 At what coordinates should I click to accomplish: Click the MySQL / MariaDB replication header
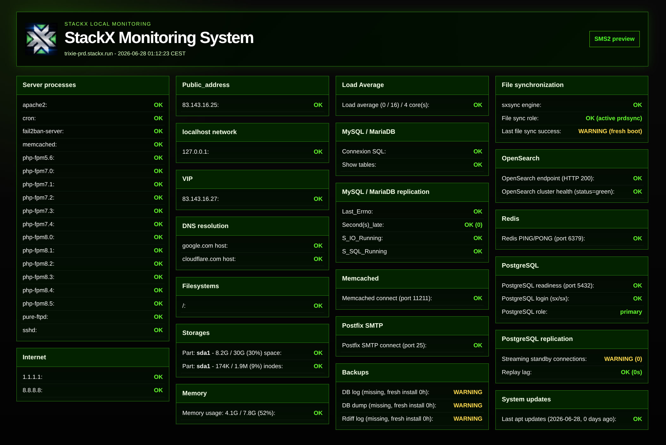[412, 192]
